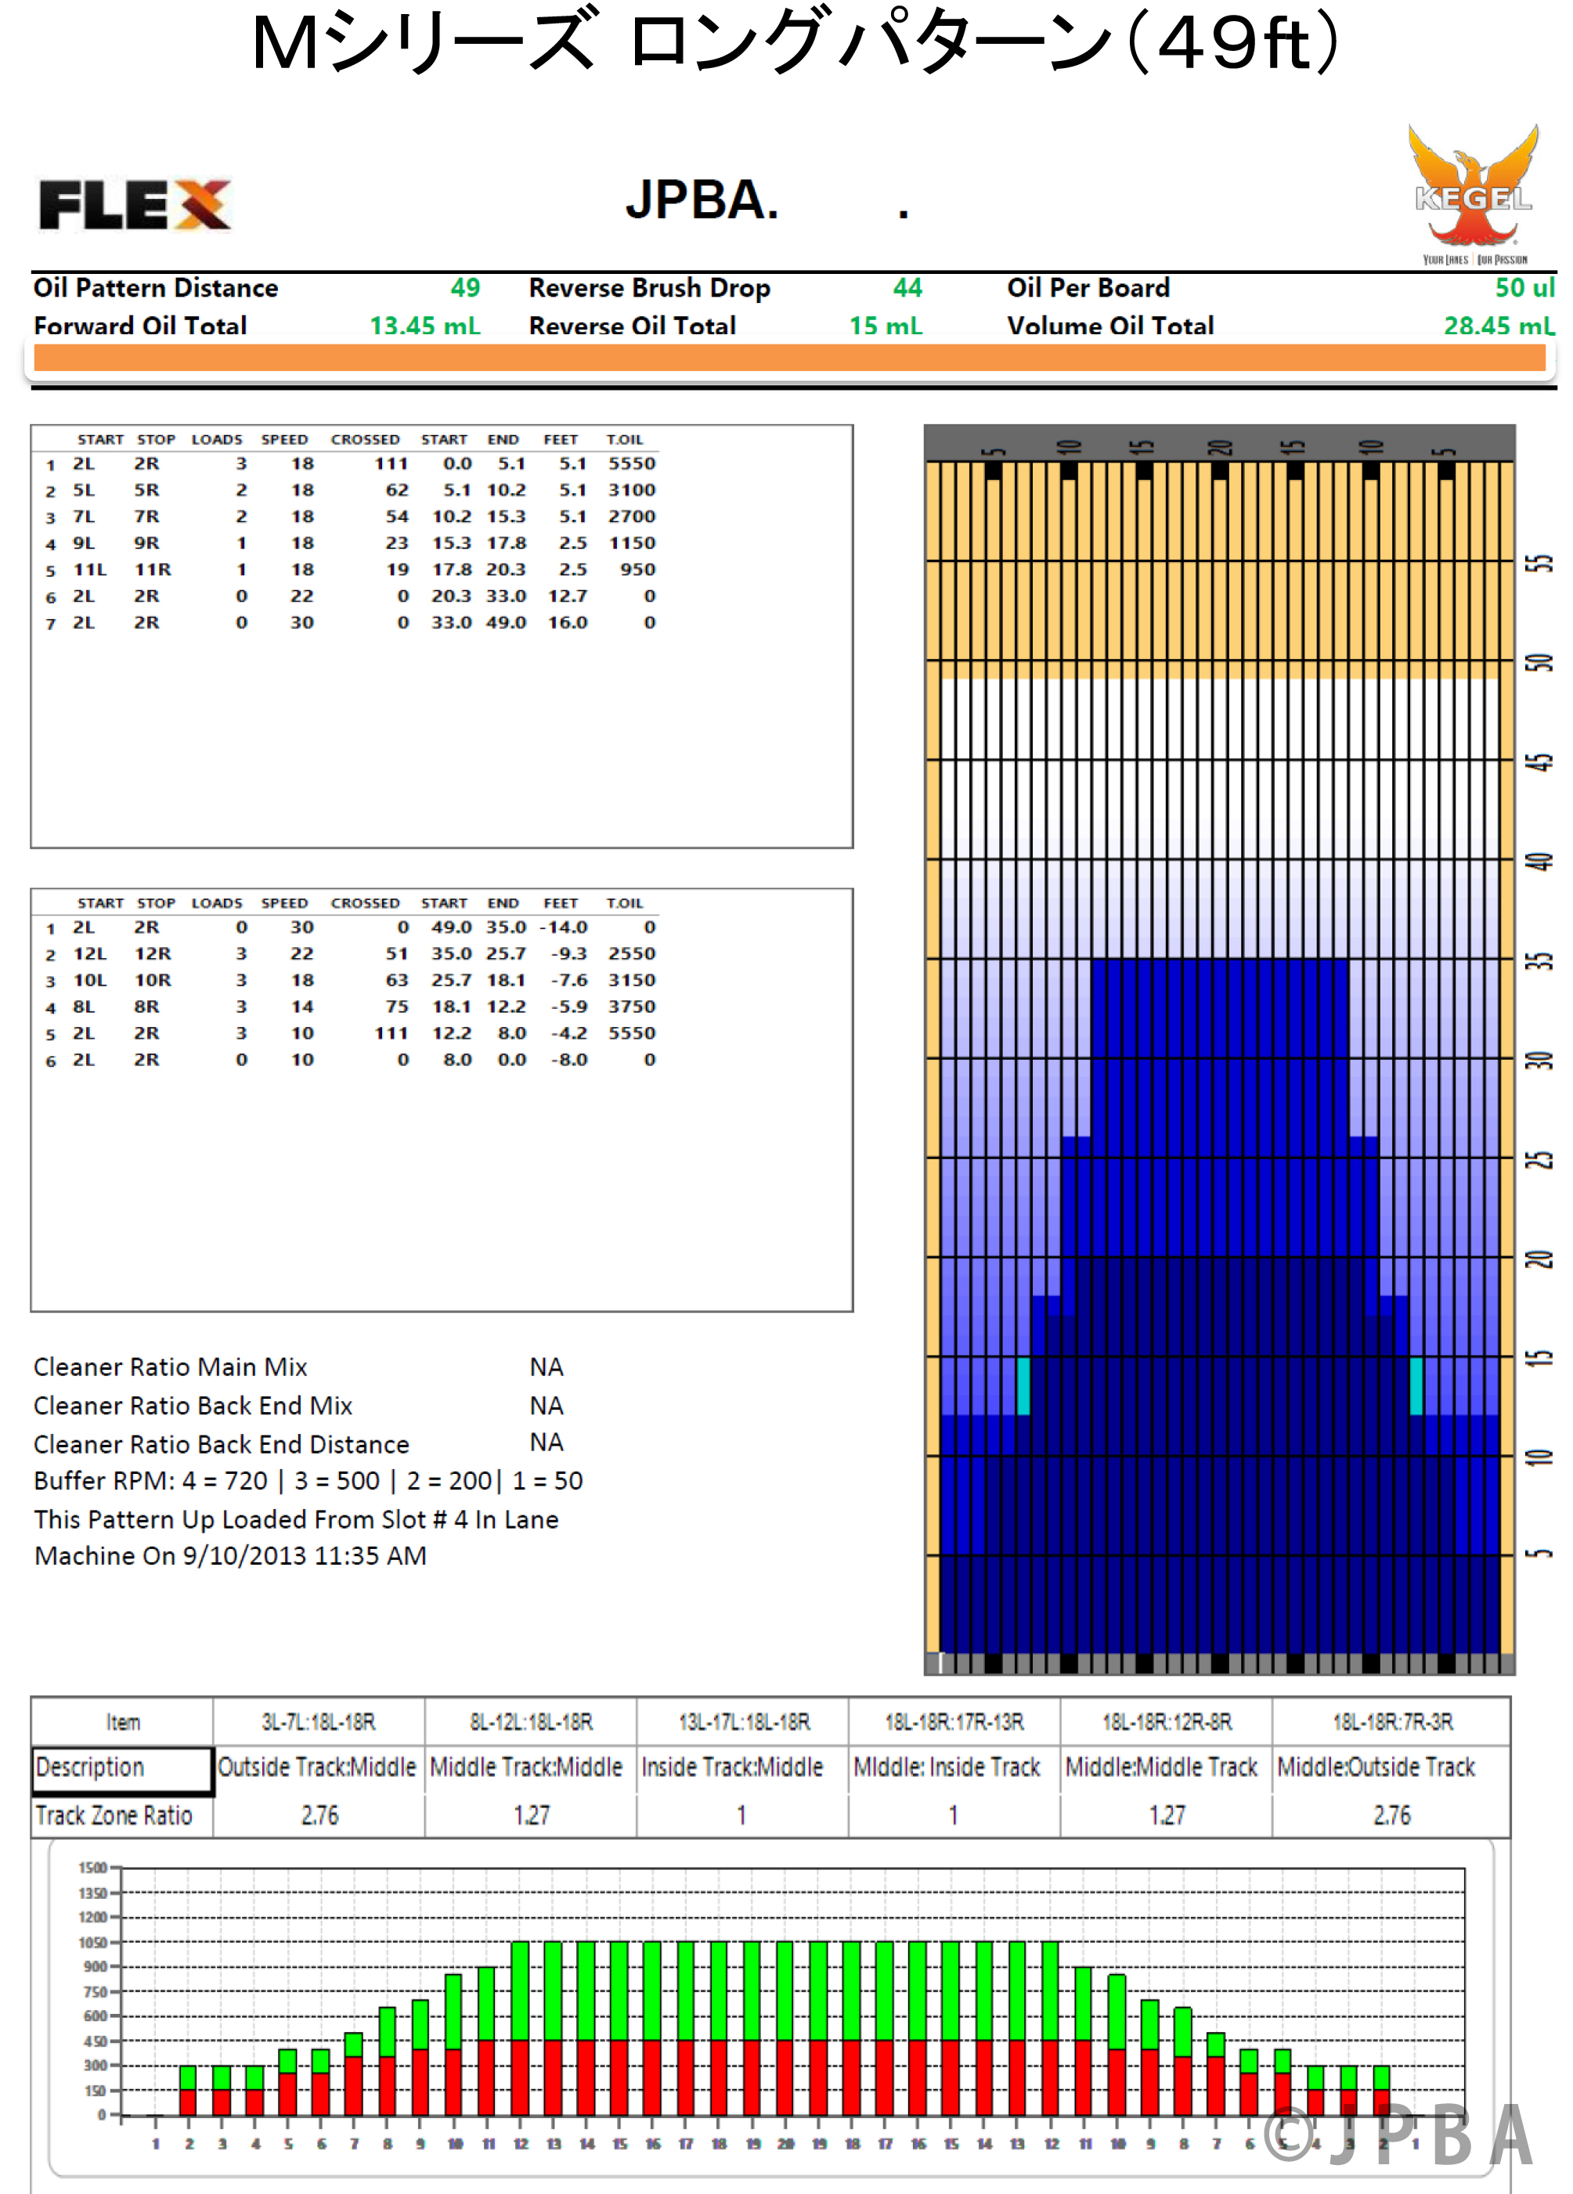The width and height of the screenshot is (1573, 2194).
Task: Click the Kegel phoenix logo
Action: (x=1473, y=193)
